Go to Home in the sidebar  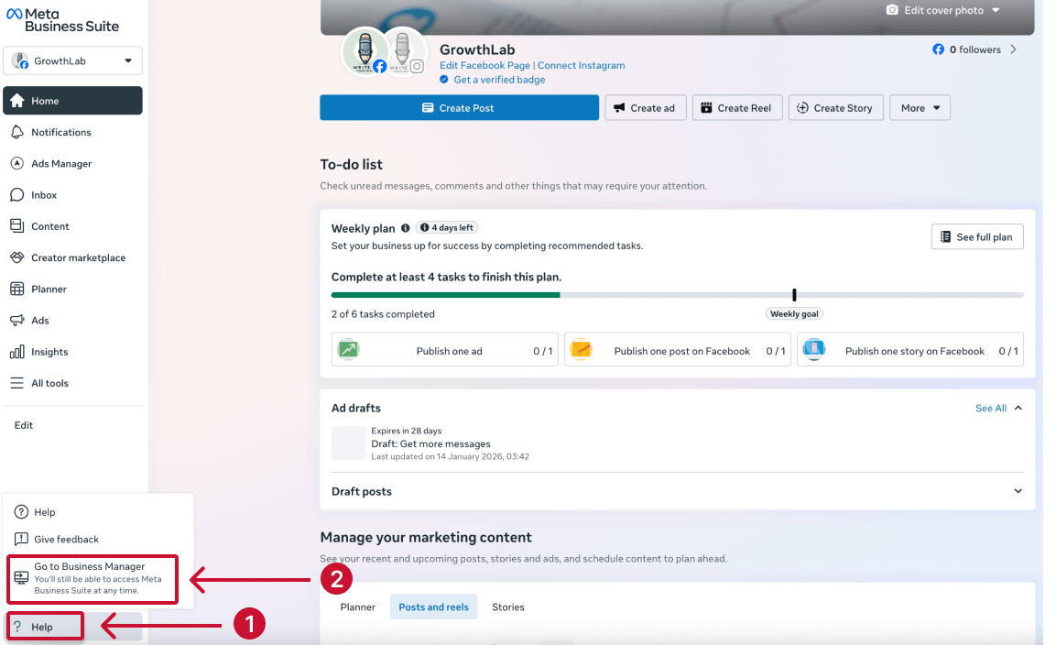tap(72, 101)
